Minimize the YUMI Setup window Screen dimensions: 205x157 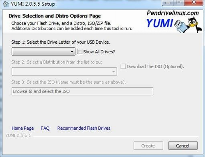click(x=168, y=3)
